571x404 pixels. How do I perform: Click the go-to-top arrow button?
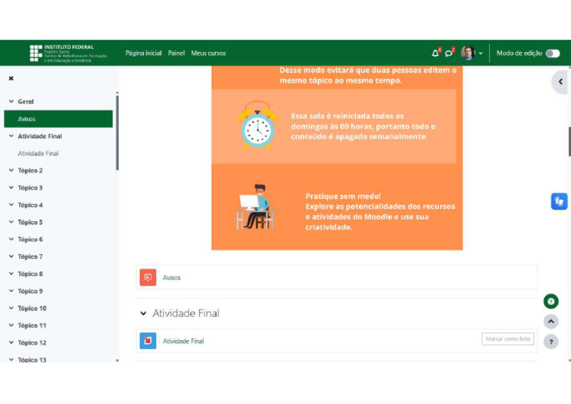[551, 321]
